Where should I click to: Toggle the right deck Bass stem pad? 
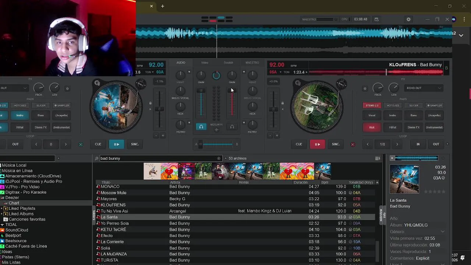click(x=414, y=115)
